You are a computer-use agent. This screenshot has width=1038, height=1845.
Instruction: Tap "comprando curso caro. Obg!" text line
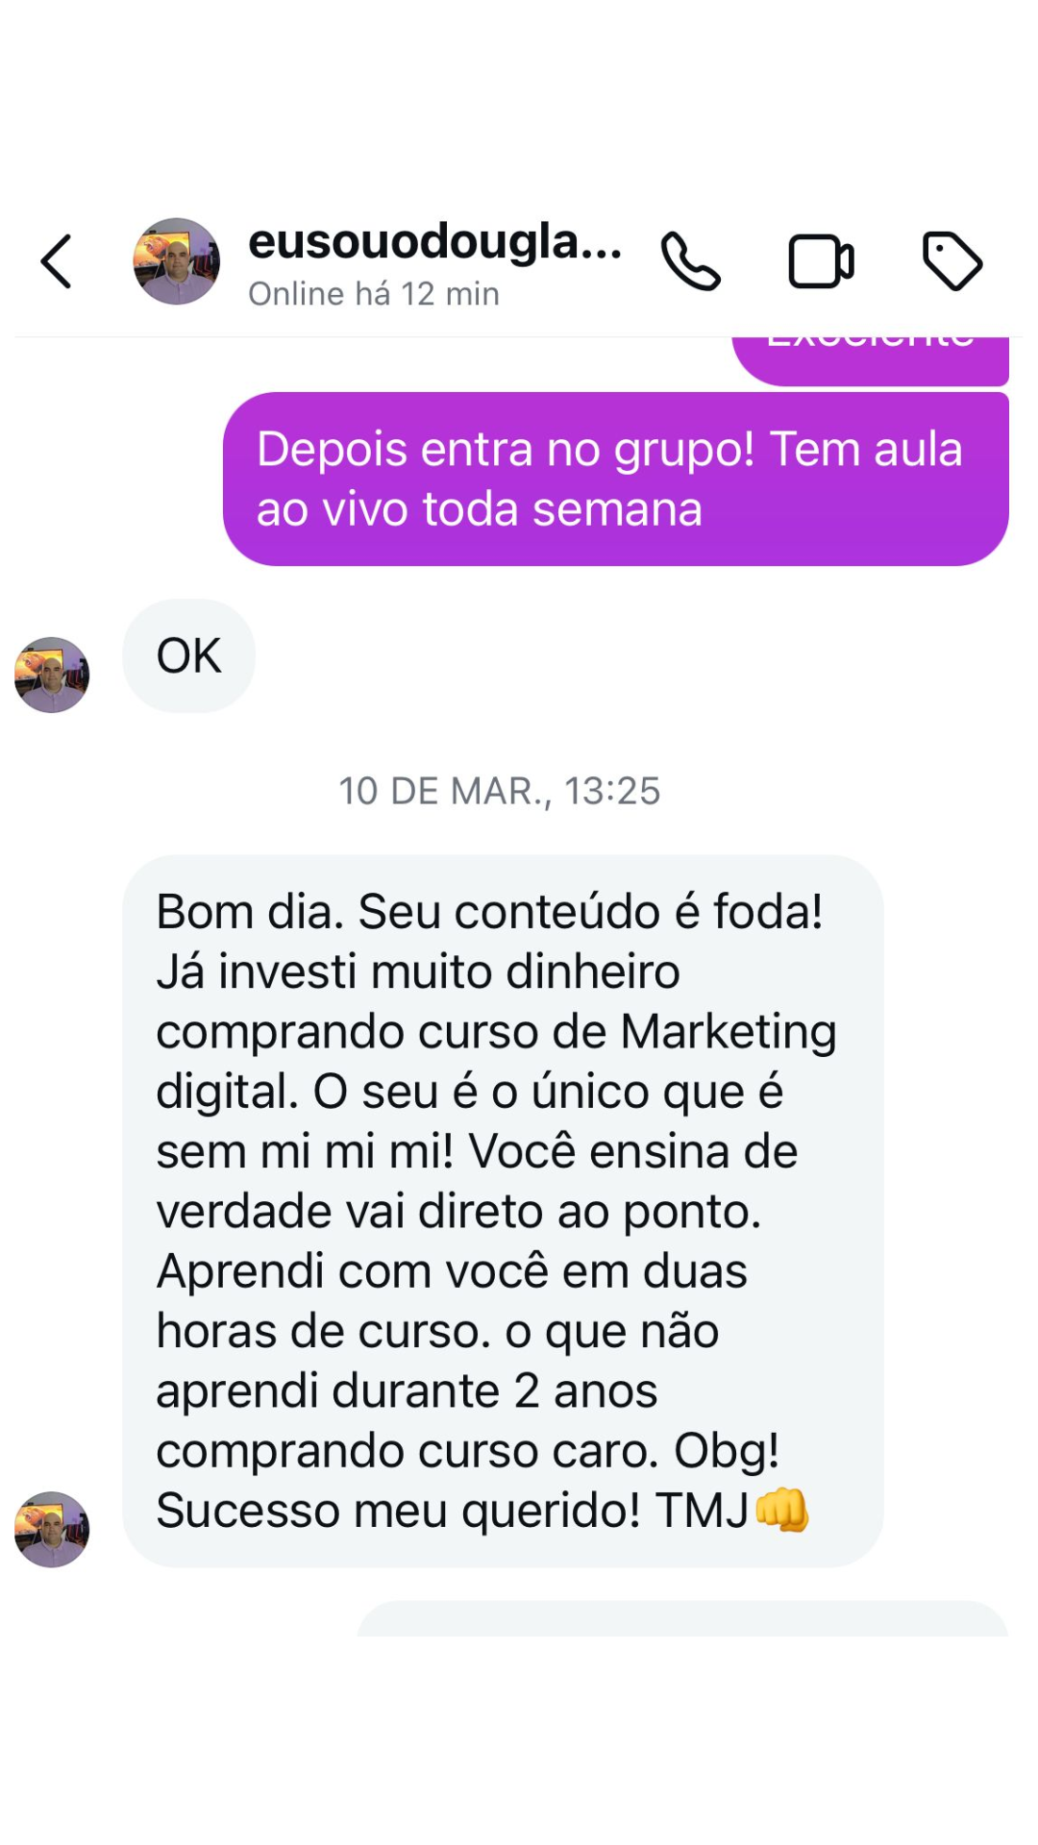[467, 1451]
